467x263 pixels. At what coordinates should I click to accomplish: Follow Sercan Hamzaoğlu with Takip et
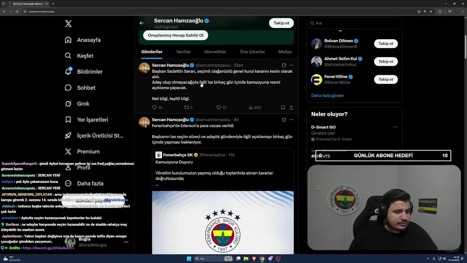tap(281, 23)
